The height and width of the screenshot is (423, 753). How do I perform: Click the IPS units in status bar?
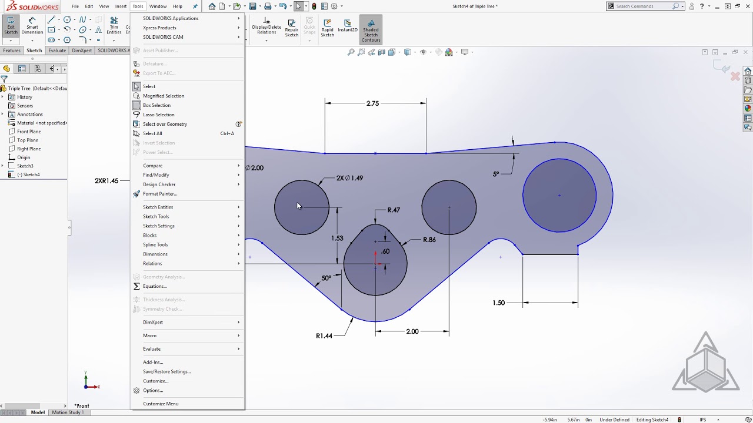click(702, 419)
